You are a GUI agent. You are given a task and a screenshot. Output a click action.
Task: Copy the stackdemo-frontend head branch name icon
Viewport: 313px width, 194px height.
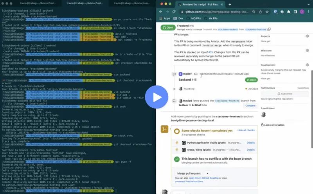[x=269, y=29]
